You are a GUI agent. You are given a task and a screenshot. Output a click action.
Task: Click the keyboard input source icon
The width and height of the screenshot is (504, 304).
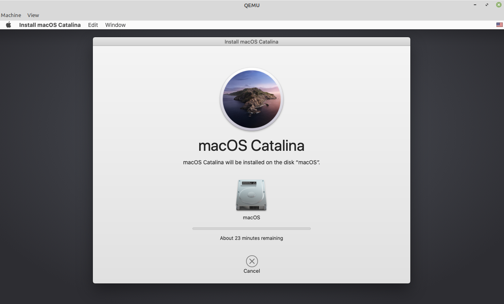click(x=499, y=25)
